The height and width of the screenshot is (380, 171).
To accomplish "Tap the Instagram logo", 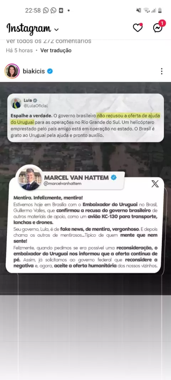I will 29,28.
